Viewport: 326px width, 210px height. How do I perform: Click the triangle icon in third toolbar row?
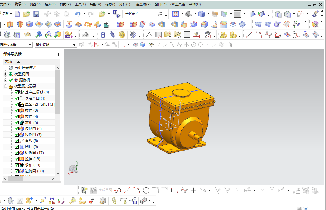(x=149, y=35)
